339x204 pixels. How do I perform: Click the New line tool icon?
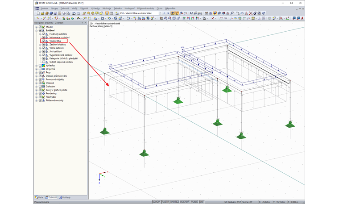[44, 18]
